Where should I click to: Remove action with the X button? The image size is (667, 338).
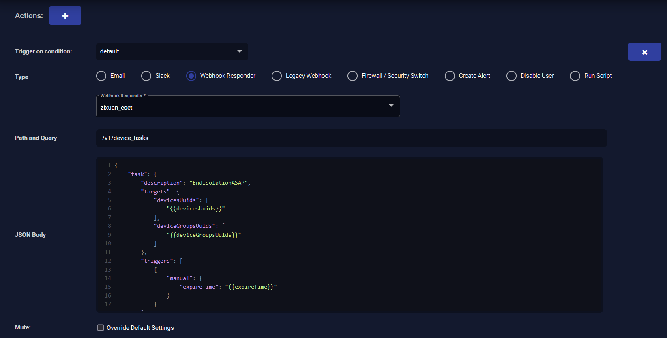tap(644, 52)
